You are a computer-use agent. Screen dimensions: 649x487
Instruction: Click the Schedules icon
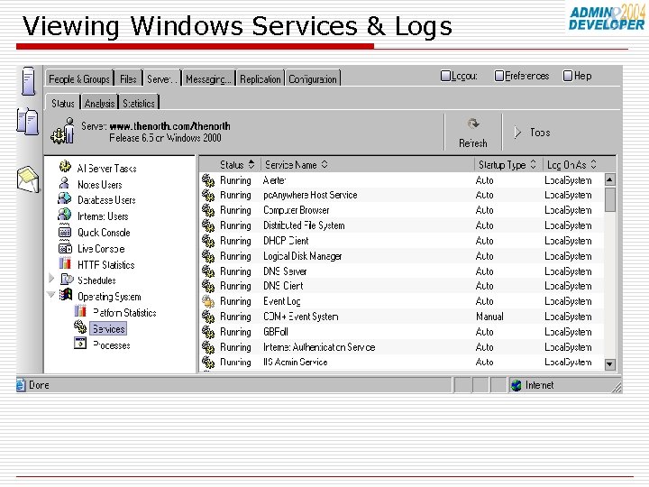(67, 280)
